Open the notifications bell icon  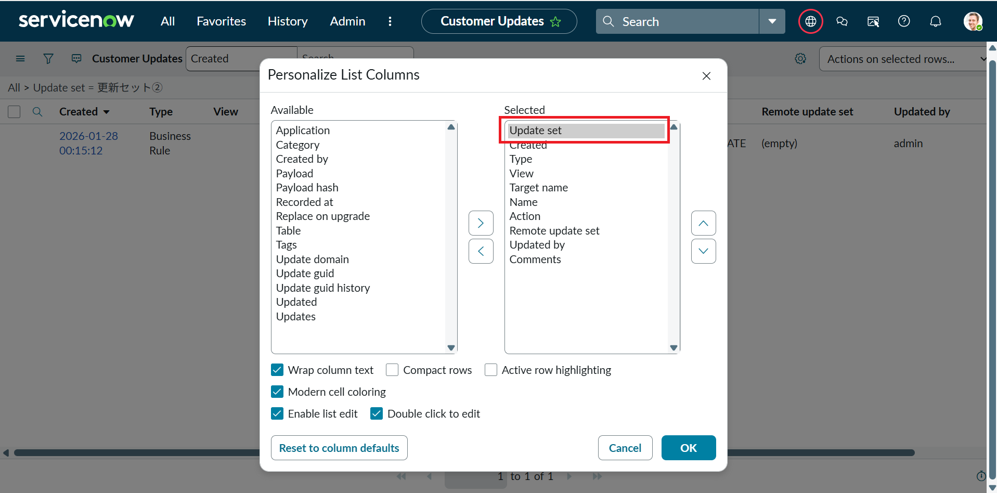point(935,21)
